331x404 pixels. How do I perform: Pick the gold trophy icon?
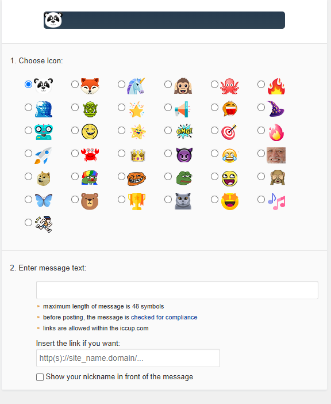point(137,201)
